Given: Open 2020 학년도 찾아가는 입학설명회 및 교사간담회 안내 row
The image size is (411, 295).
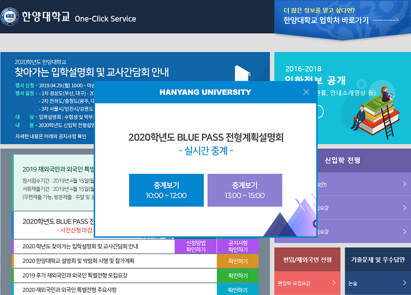Looking at the screenshot, I should pyautogui.click(x=80, y=246).
